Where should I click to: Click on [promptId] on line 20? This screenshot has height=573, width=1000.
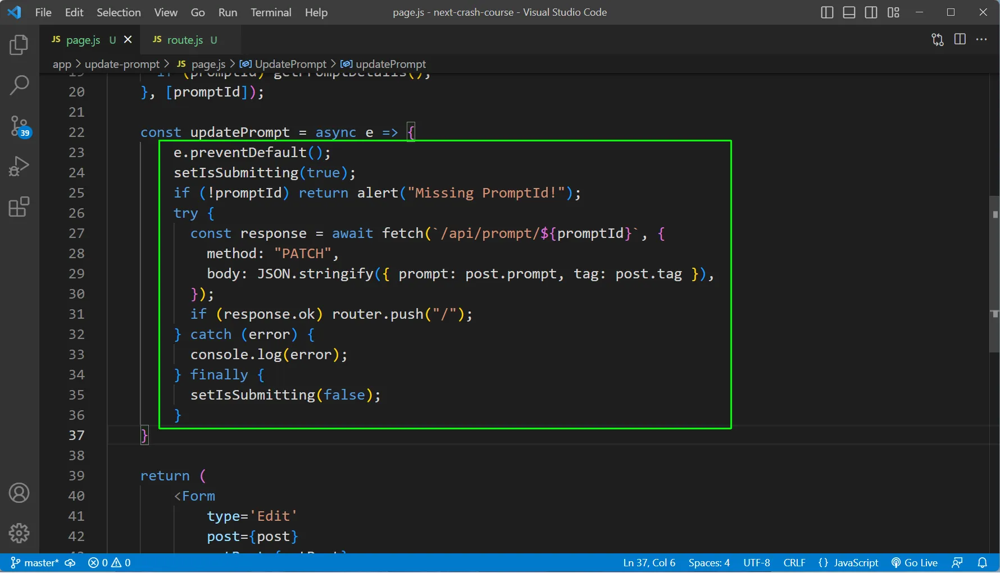tap(207, 91)
